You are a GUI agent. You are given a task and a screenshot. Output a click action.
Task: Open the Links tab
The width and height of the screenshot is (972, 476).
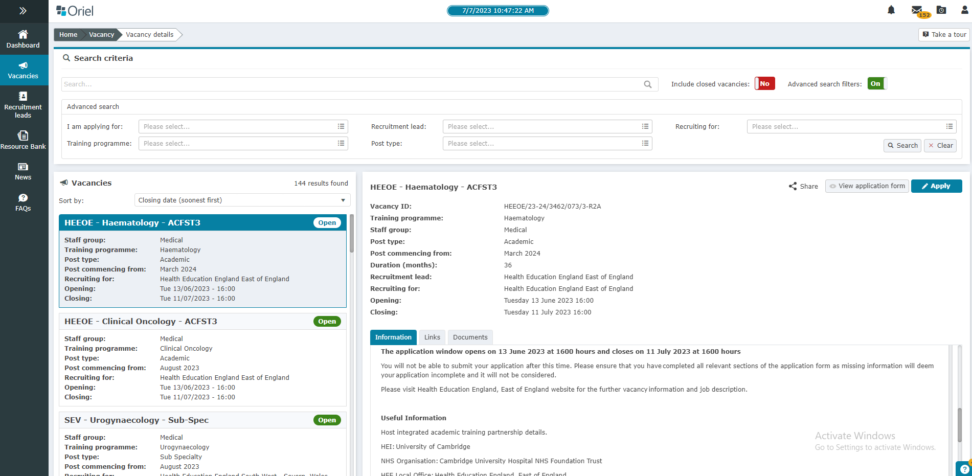(432, 337)
